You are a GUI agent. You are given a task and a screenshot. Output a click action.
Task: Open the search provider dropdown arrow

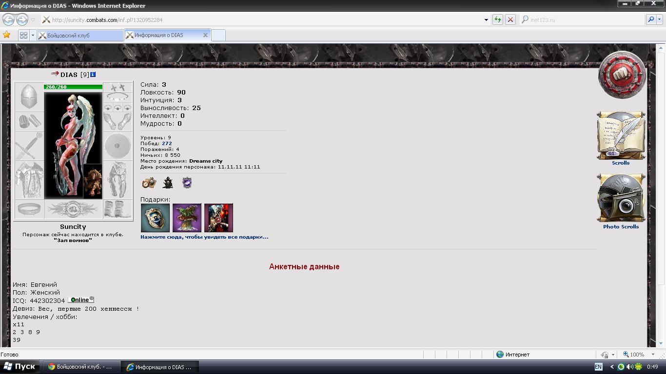click(x=660, y=19)
